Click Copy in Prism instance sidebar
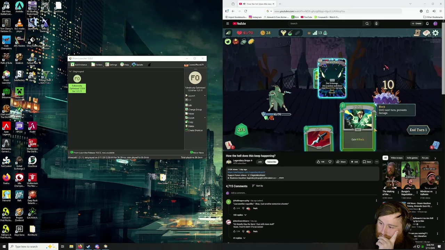The image size is (445, 250). (189, 122)
